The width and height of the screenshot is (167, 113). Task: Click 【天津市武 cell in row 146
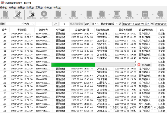[103, 58]
